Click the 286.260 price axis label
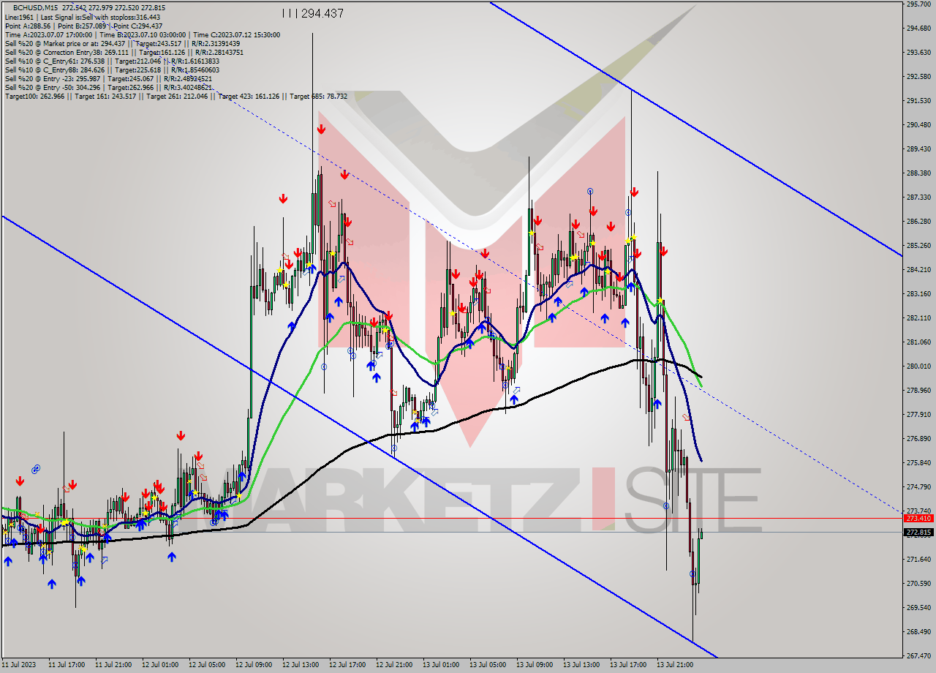The height and width of the screenshot is (673, 936). pos(918,222)
